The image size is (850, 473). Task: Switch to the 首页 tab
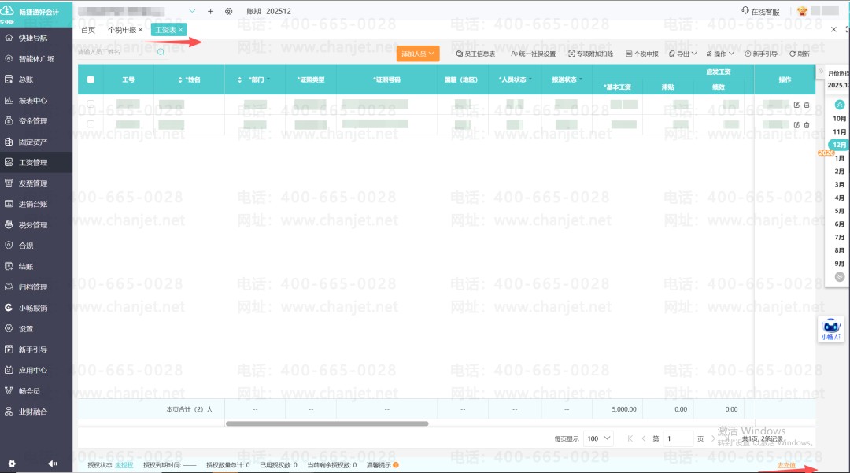click(88, 30)
